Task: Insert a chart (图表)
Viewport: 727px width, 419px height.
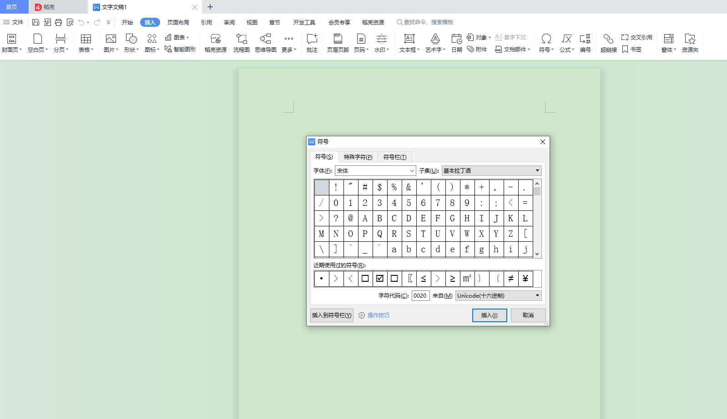Action: coord(177,37)
